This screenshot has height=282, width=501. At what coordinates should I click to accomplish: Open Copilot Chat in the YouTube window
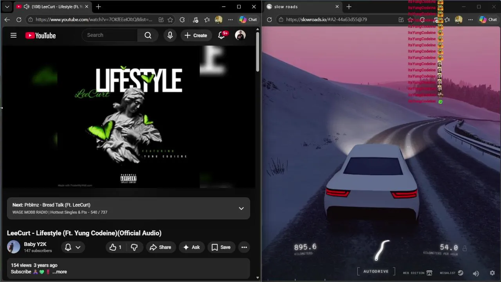(x=248, y=20)
